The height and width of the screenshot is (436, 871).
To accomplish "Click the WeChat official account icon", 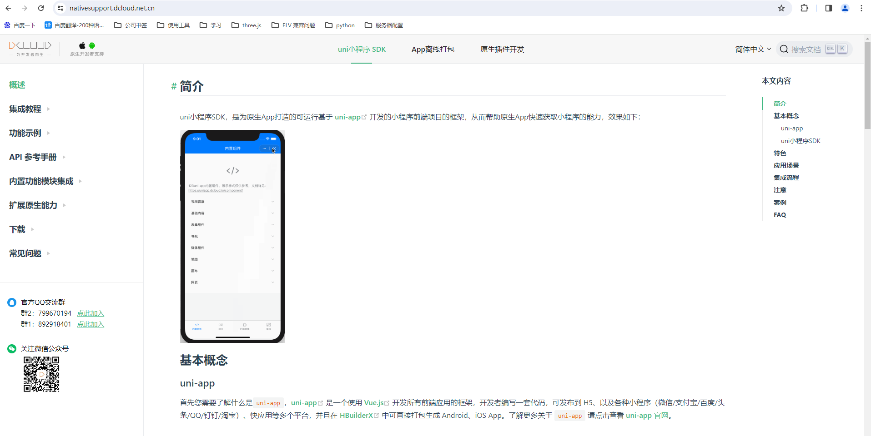I will [12, 349].
